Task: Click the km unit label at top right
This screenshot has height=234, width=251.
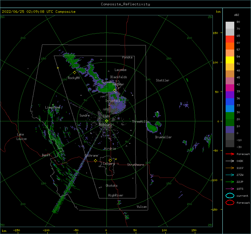Action: 218,12
